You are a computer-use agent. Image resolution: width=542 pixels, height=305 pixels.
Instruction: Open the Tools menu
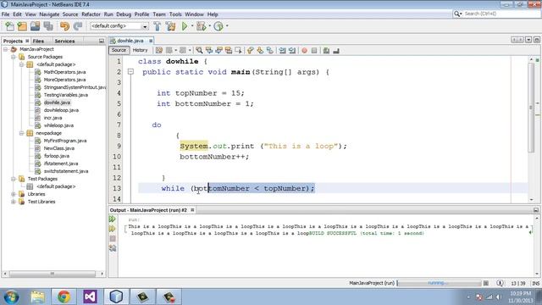pyautogui.click(x=175, y=14)
